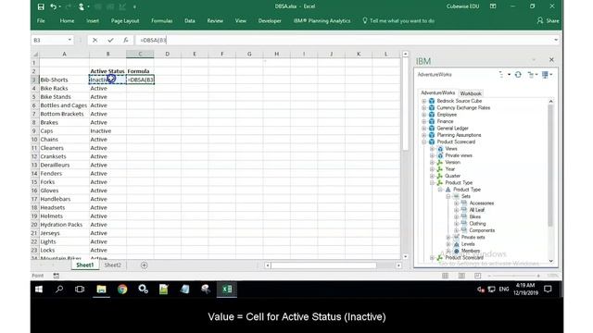Click the Levels icon in the tree
Viewport: 593px width, 333px height.
456,244
